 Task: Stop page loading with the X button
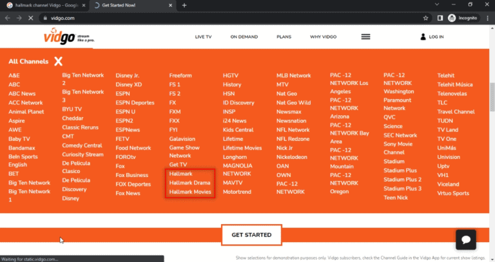pyautogui.click(x=31, y=18)
